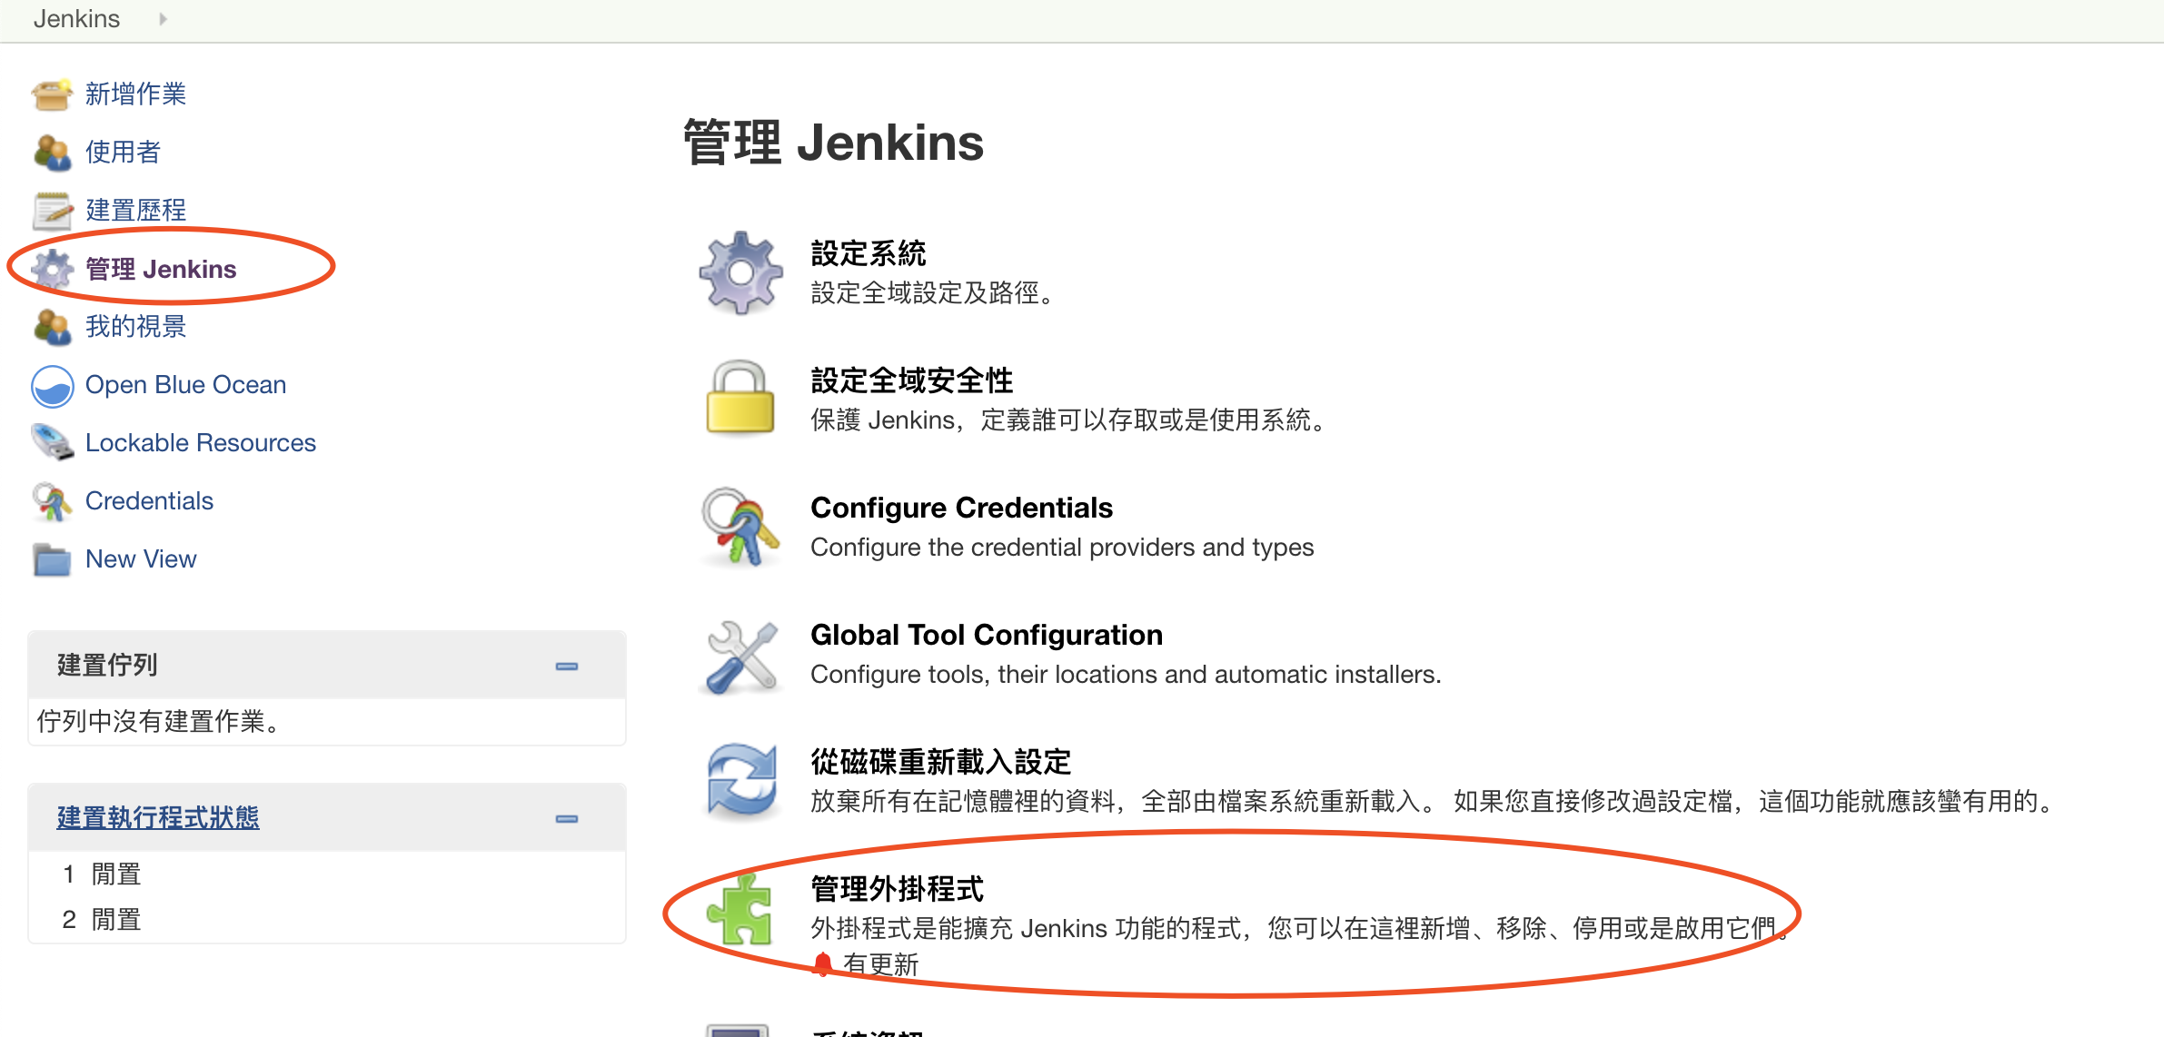The height and width of the screenshot is (1037, 2164).
Task: Open the 使用者 link
Action: tap(123, 152)
